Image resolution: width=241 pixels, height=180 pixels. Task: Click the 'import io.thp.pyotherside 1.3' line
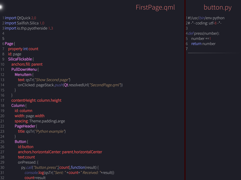click(x=29, y=28)
